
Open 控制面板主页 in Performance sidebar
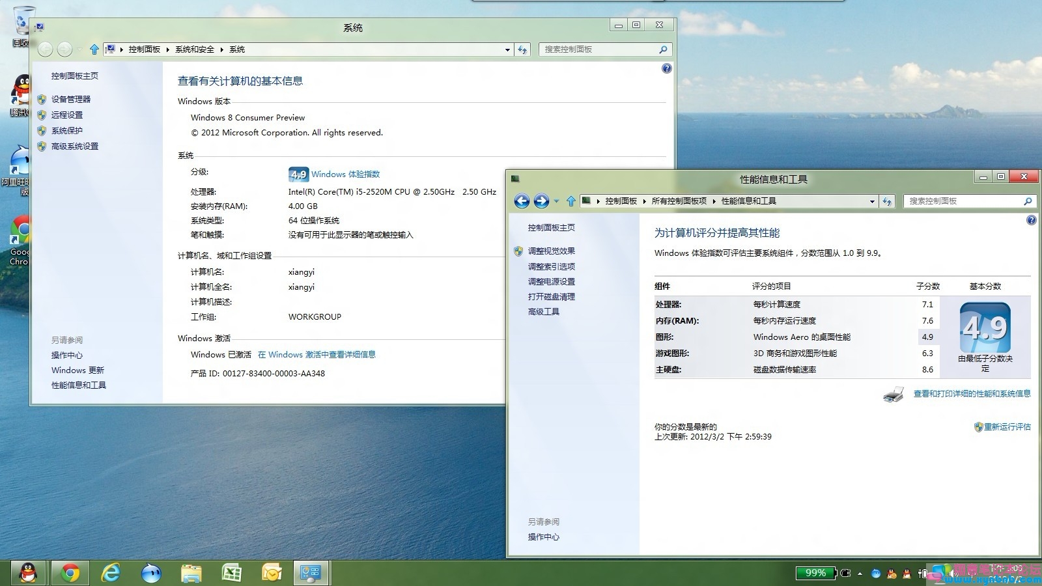pos(552,228)
